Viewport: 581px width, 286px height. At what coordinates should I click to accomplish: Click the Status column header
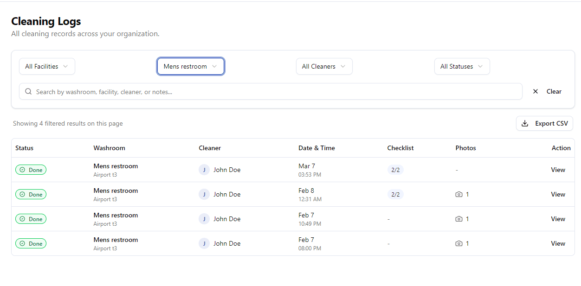(24, 148)
